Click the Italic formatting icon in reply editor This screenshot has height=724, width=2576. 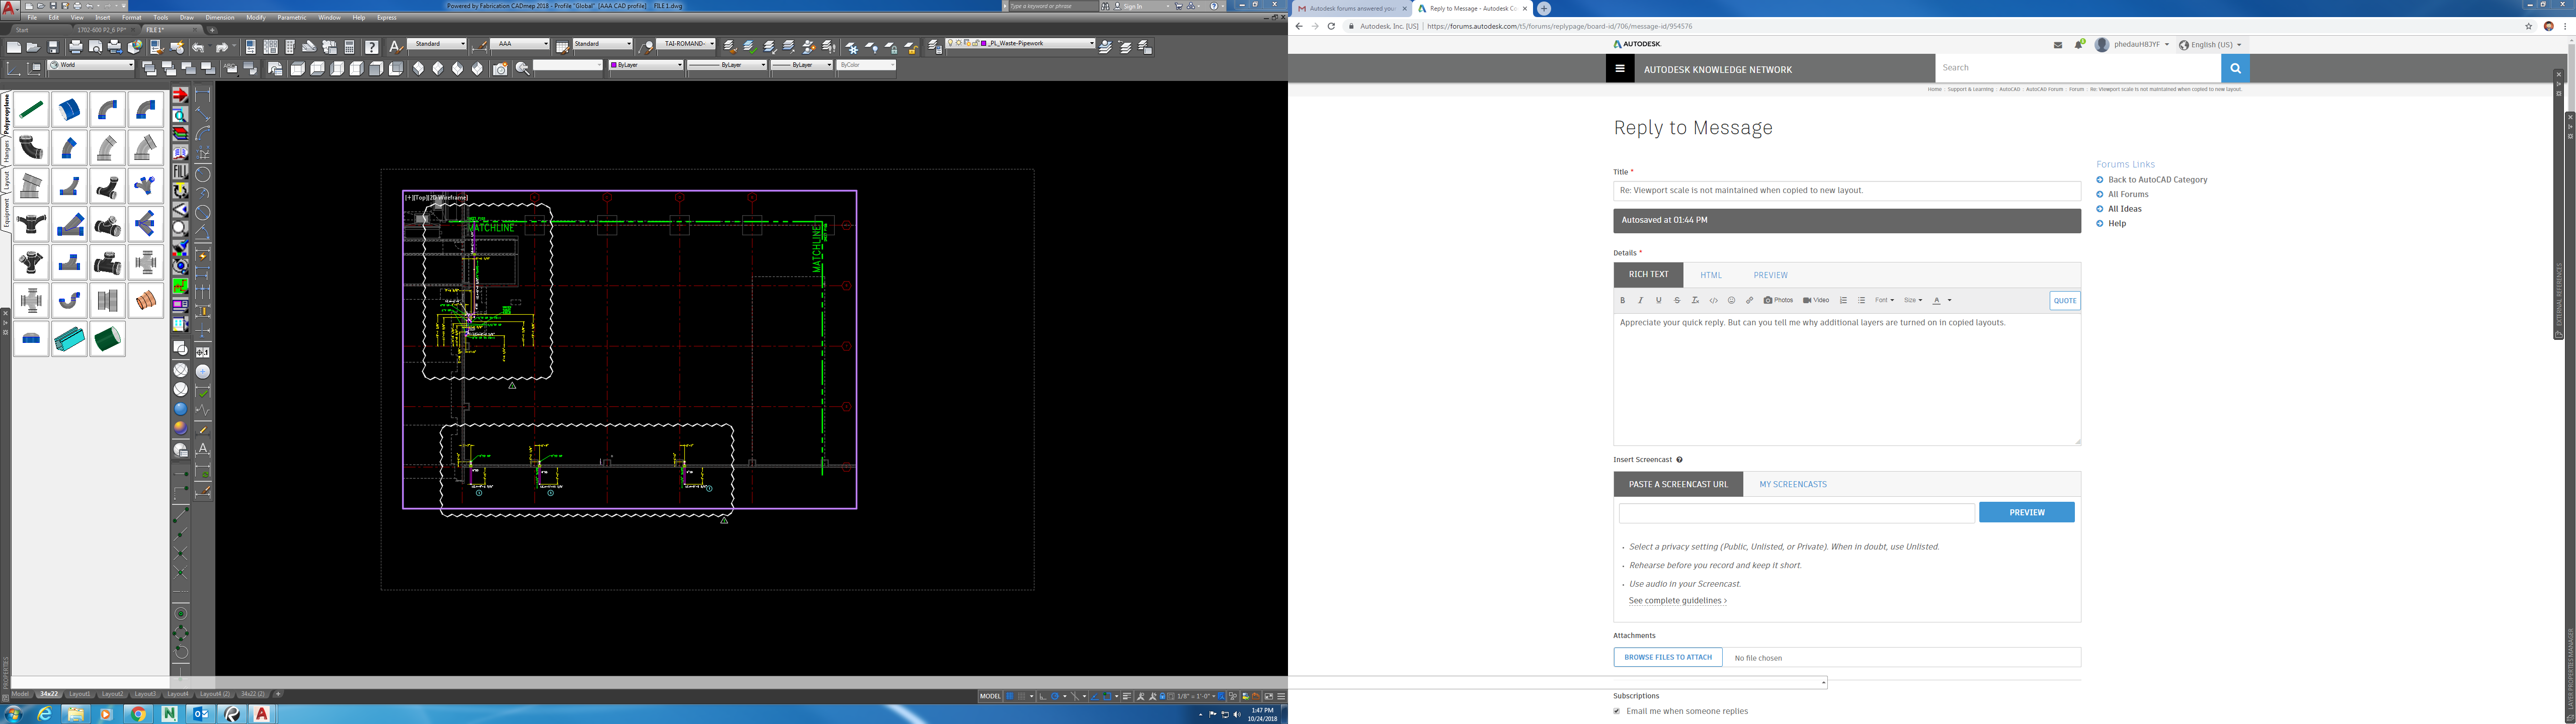pos(1641,300)
